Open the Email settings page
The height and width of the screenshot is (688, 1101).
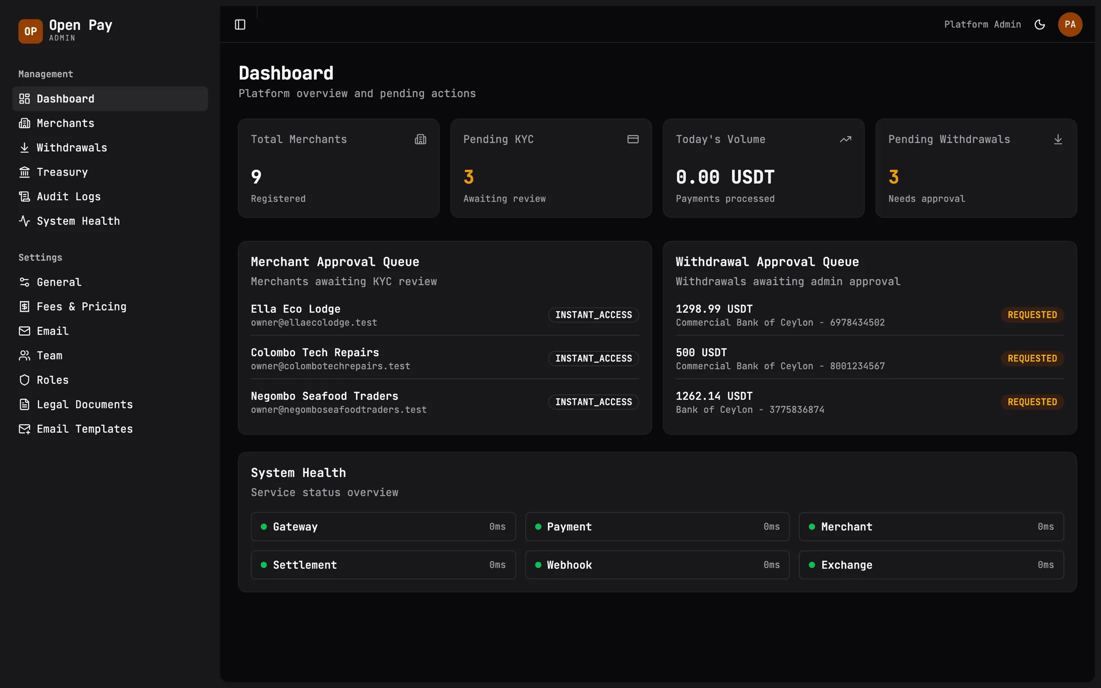click(x=110, y=331)
